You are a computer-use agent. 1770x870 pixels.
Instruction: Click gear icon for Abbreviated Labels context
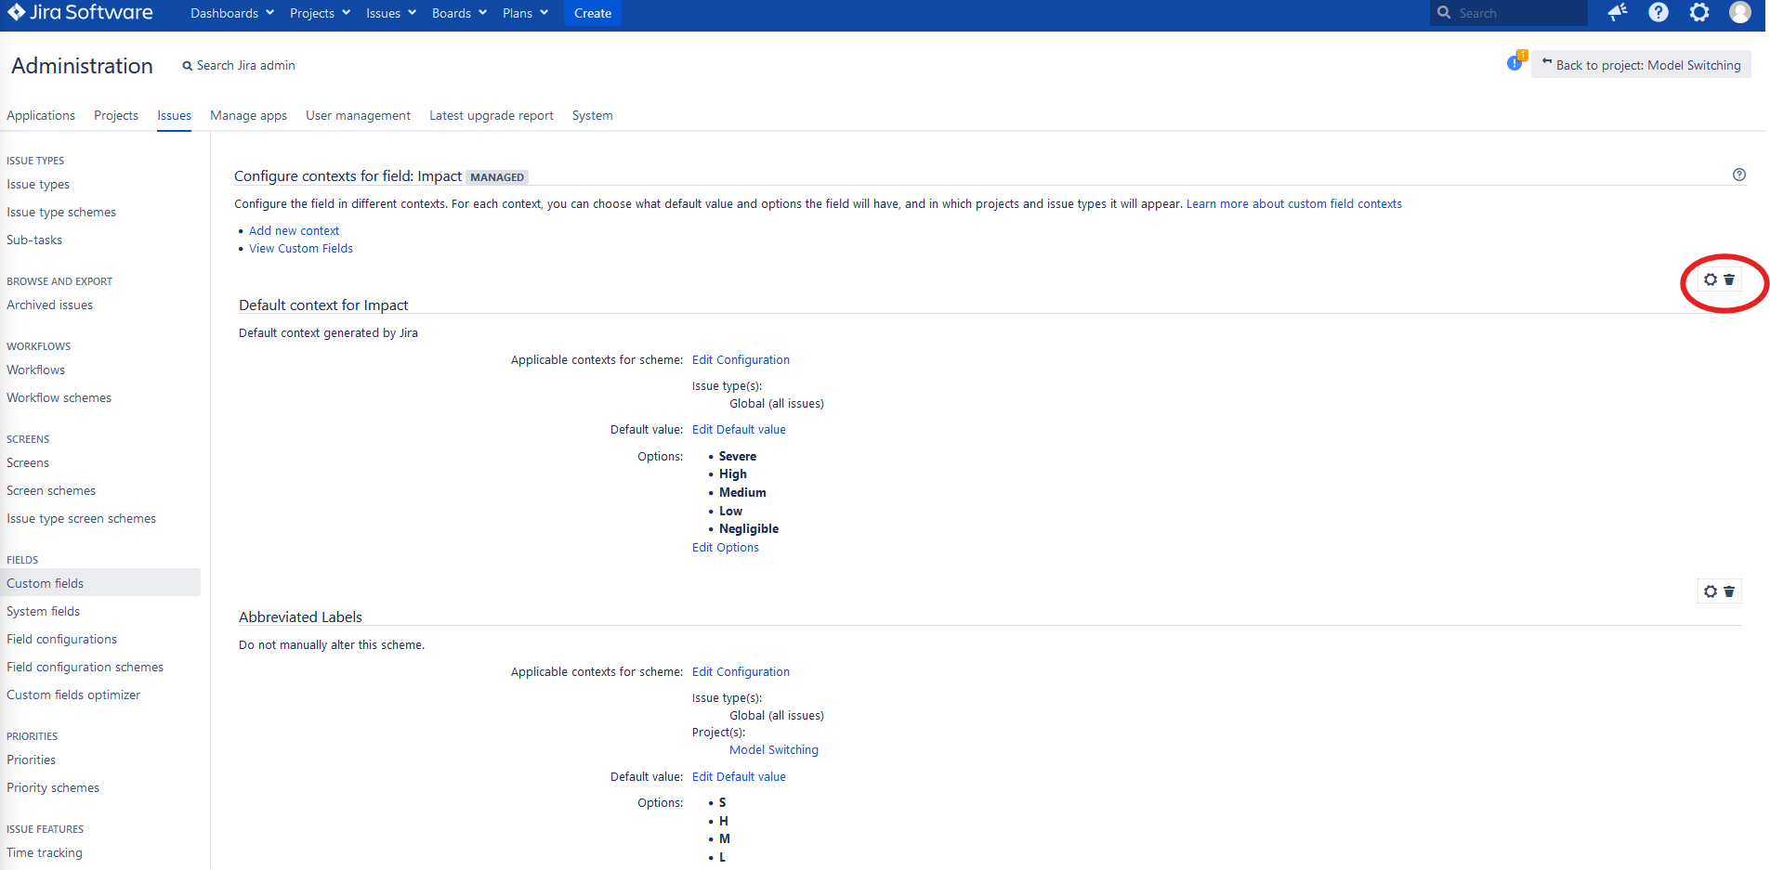click(x=1711, y=591)
